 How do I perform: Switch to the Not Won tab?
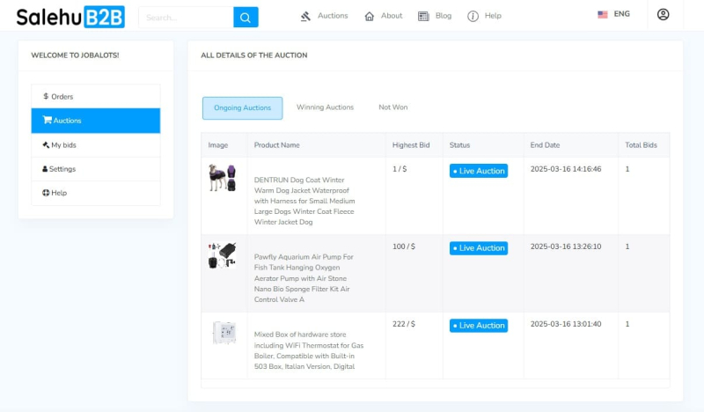click(x=393, y=107)
